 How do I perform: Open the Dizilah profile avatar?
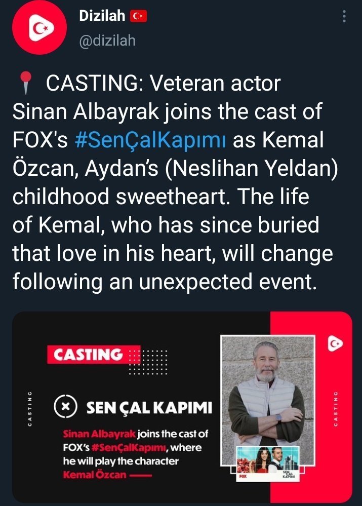pyautogui.click(x=38, y=30)
